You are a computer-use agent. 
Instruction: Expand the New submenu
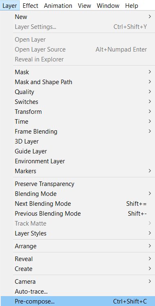[77, 17]
